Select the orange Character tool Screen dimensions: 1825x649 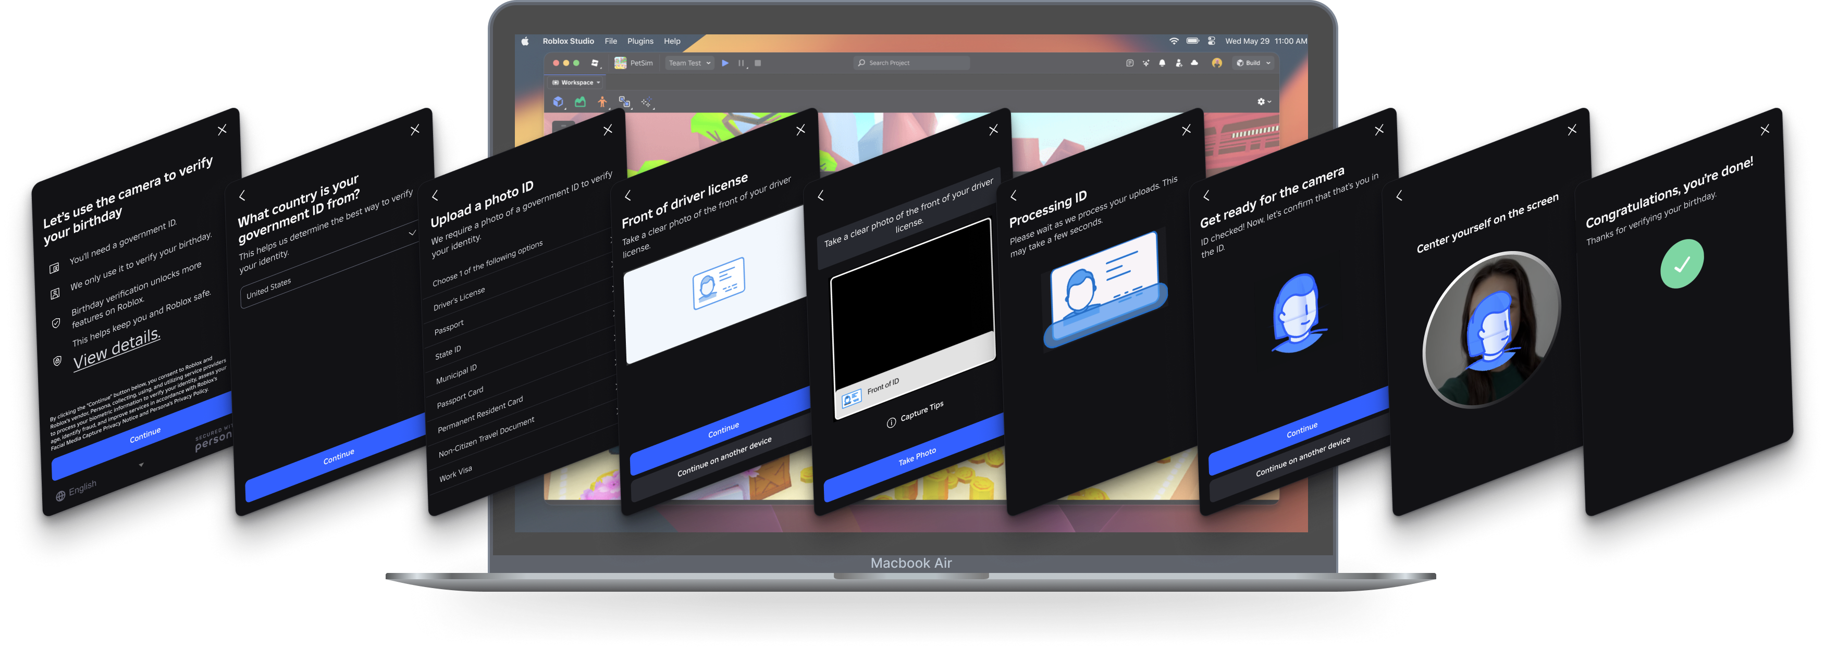[x=602, y=102]
